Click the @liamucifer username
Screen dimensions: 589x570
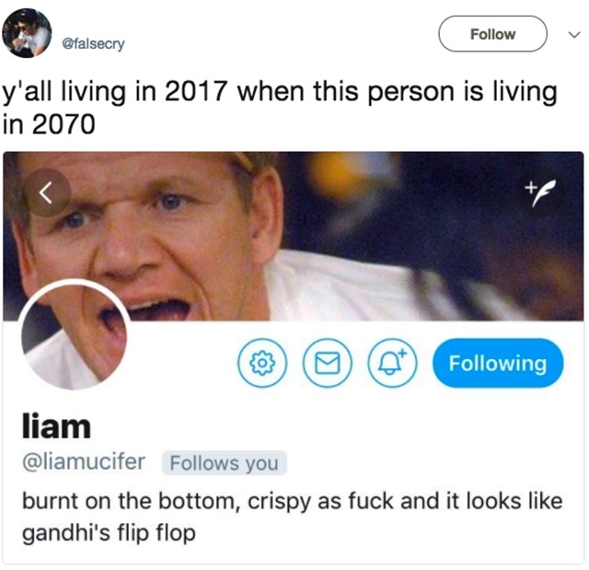click(84, 461)
